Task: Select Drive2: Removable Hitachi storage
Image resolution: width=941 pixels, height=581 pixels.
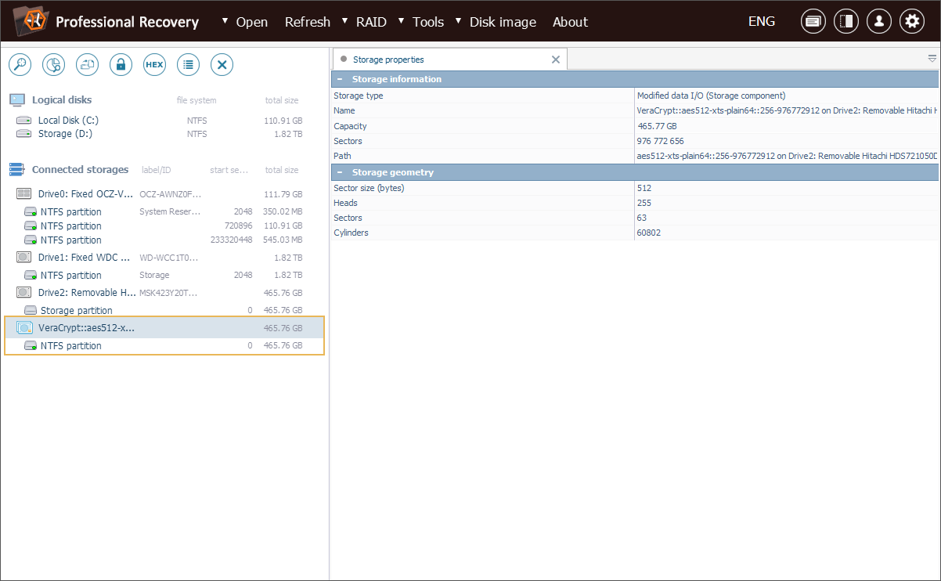Action: pos(86,293)
